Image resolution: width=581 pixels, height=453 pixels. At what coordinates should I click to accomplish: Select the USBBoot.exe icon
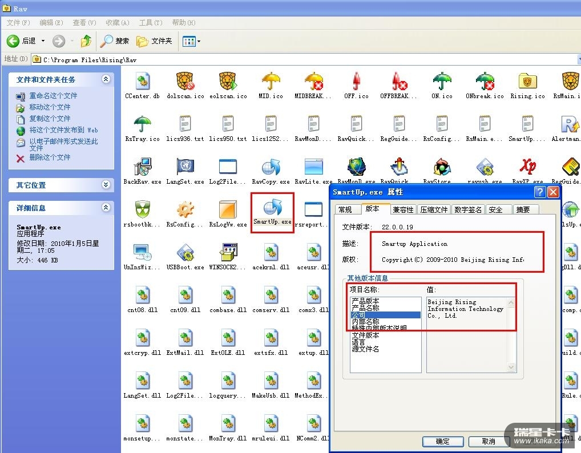pos(185,252)
